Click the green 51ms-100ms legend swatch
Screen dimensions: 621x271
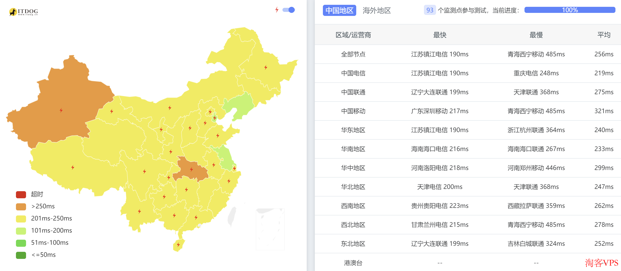(21, 243)
